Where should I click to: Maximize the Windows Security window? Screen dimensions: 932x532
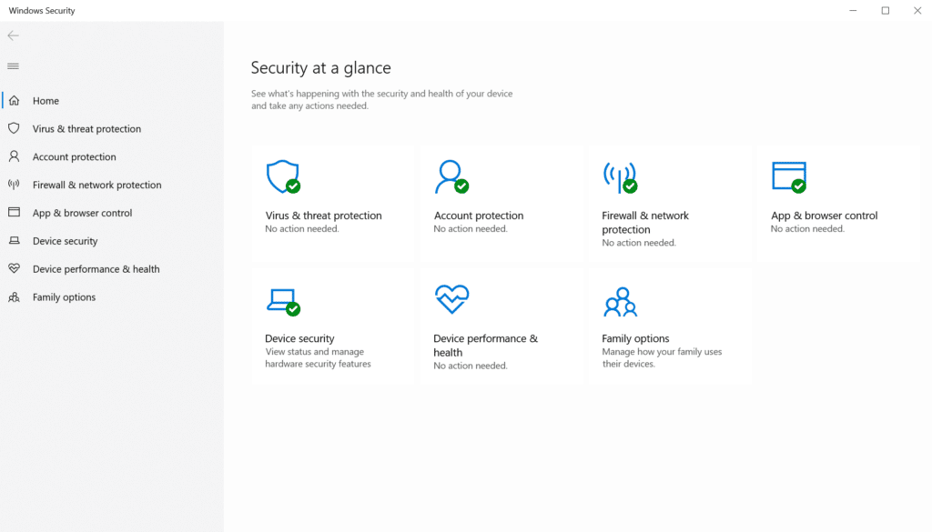click(885, 11)
